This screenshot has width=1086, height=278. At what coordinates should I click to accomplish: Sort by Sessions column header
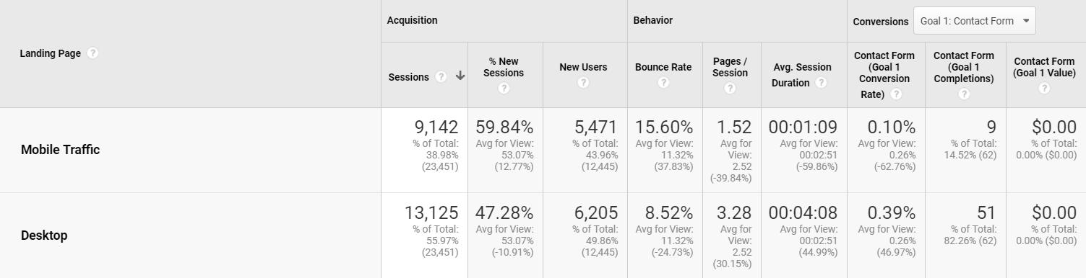click(x=408, y=77)
